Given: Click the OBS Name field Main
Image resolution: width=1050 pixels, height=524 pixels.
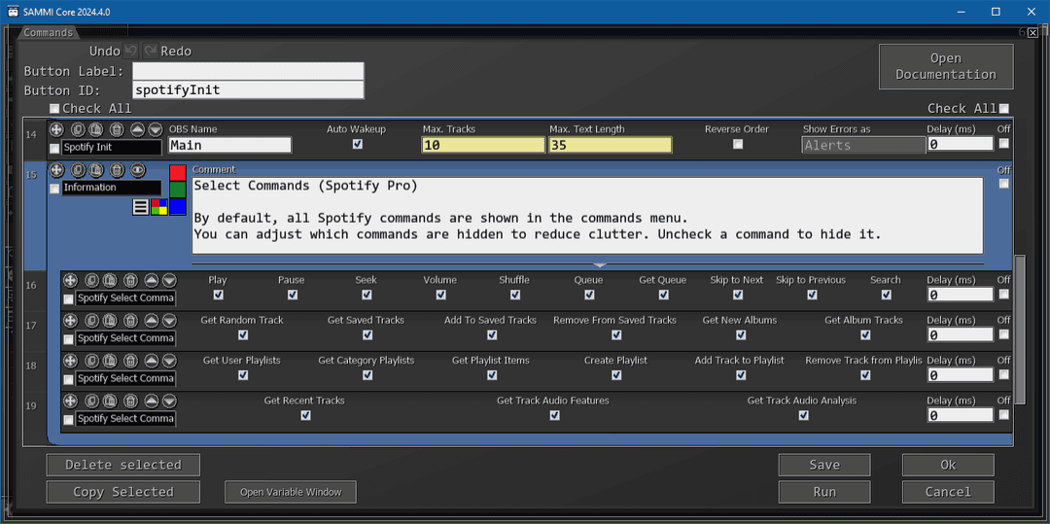Looking at the screenshot, I should pyautogui.click(x=229, y=145).
